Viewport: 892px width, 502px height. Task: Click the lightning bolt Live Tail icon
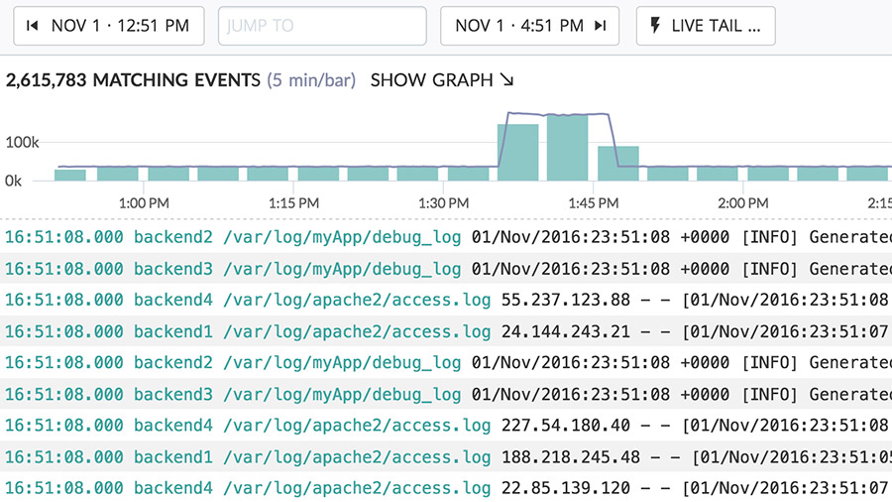(x=655, y=27)
